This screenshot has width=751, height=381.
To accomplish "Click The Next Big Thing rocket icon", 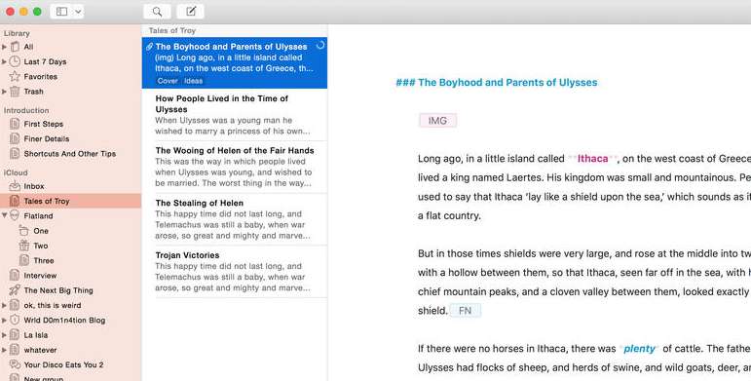I will (x=15, y=290).
